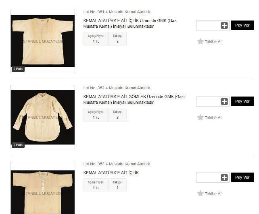Viewport: 259px width, 214px height.
Task: Open the KEMAL ATATÜRK'E AİT GÖMLEK title
Action: click(134, 99)
